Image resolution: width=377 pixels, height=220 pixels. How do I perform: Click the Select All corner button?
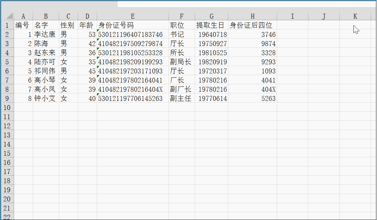pos(10,16)
